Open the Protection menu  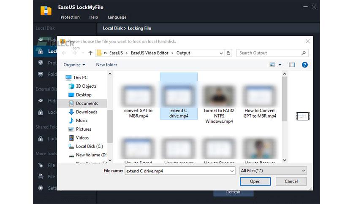coord(70,17)
